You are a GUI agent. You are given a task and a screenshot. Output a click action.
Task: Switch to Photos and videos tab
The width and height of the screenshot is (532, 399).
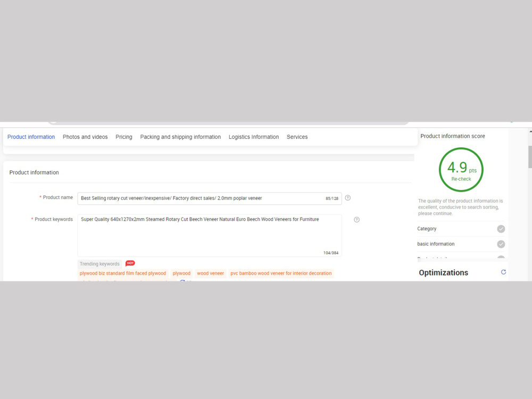pyautogui.click(x=85, y=137)
